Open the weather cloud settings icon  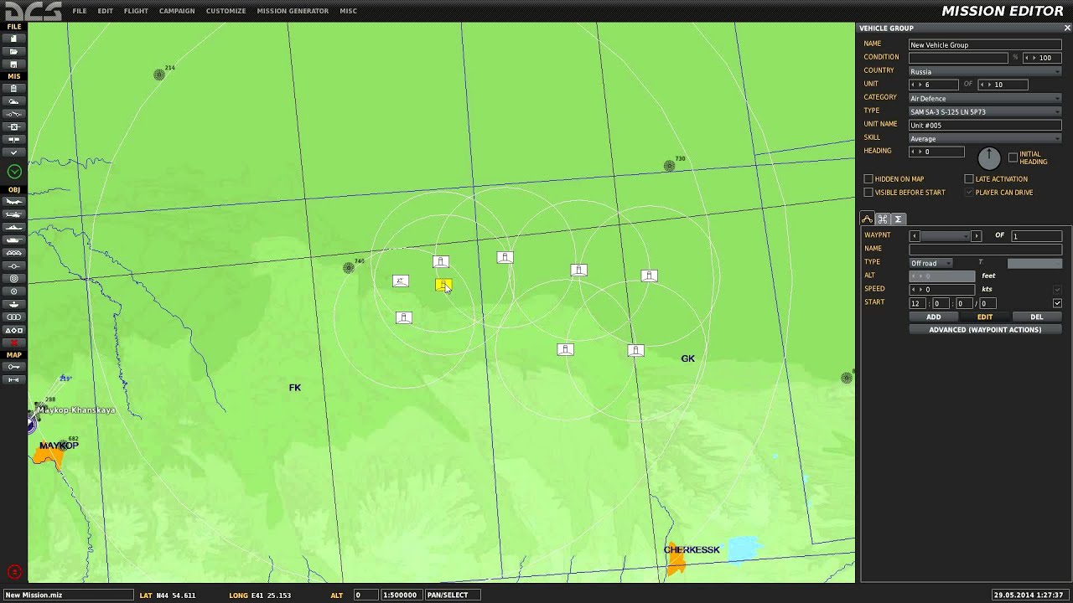tap(13, 101)
